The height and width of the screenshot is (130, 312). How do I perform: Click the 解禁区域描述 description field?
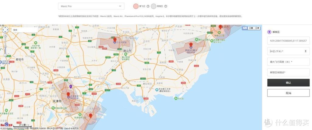pos(288,73)
